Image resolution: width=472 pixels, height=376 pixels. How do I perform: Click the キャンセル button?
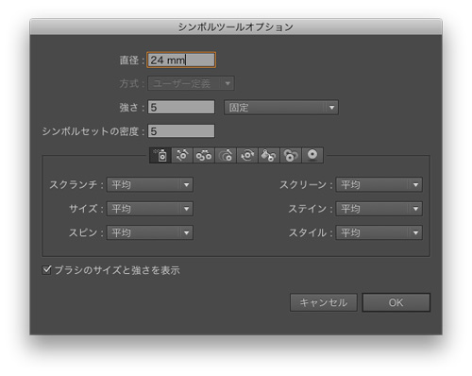click(324, 302)
